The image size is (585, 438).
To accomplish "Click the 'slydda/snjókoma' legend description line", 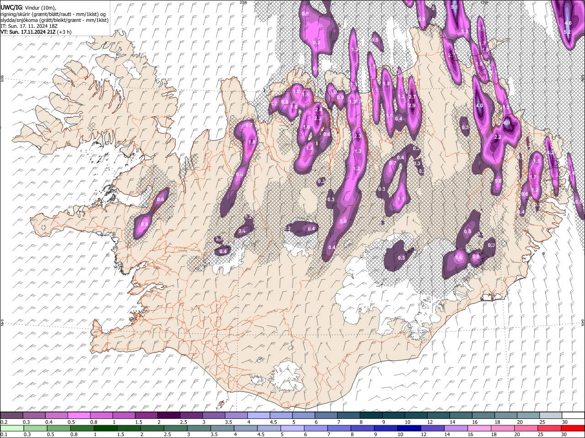I will [54, 20].
